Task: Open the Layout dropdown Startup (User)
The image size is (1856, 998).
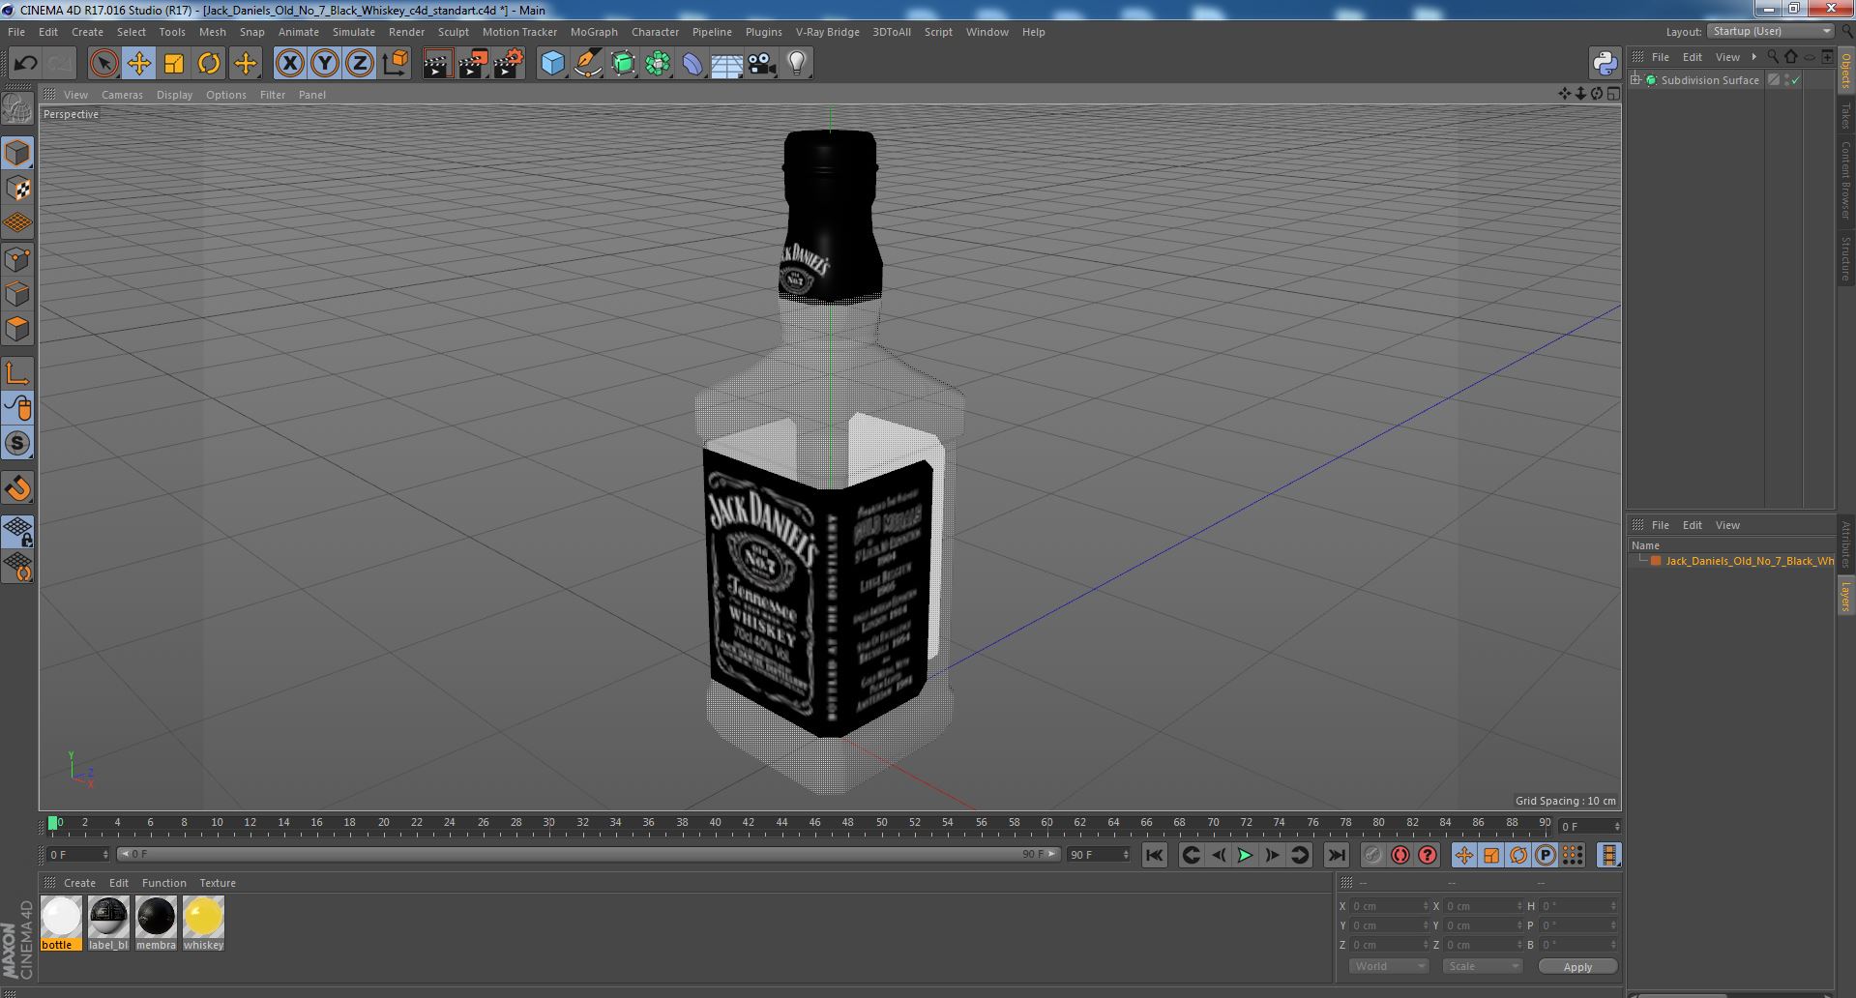Action: (x=1770, y=31)
